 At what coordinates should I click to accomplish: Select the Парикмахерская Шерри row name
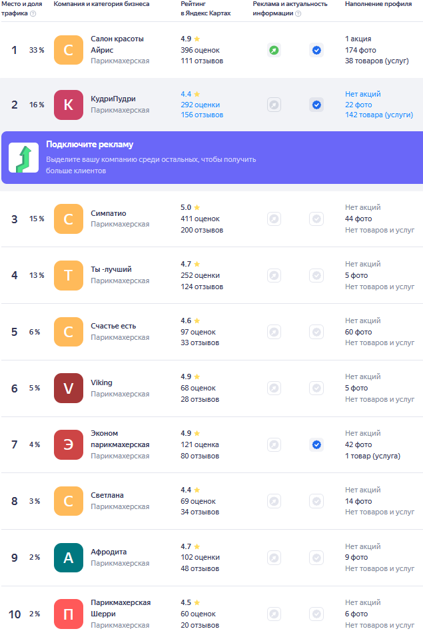120,608
